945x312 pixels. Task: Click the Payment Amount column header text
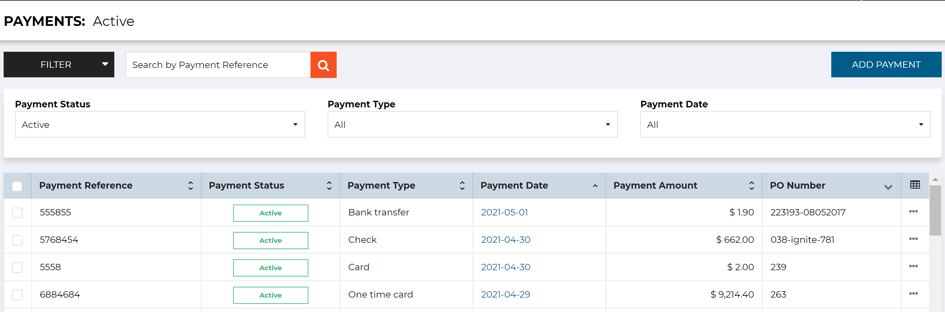point(655,185)
